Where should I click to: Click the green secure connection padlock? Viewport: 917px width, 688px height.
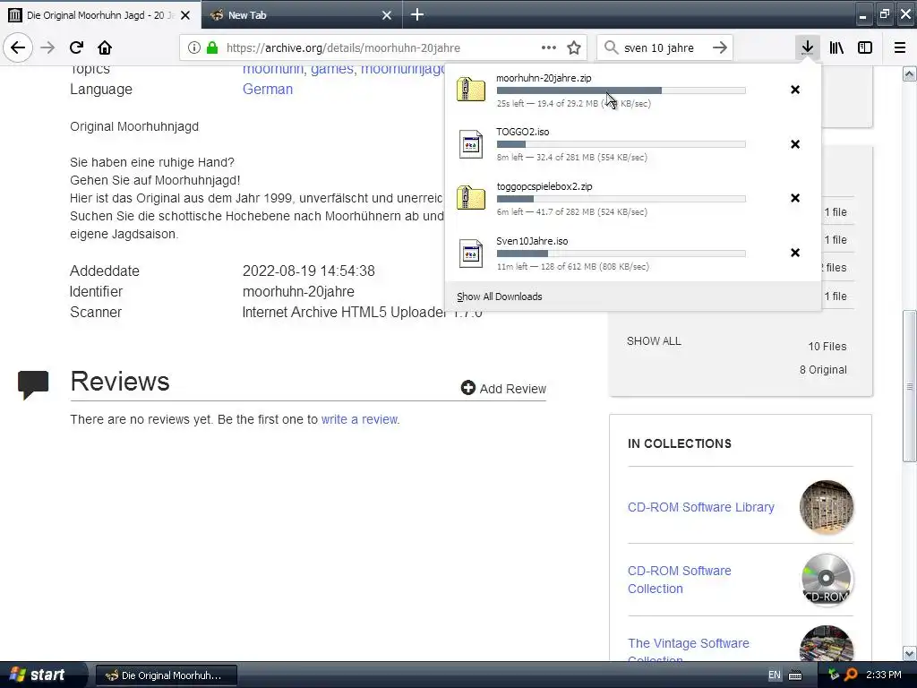tap(212, 47)
